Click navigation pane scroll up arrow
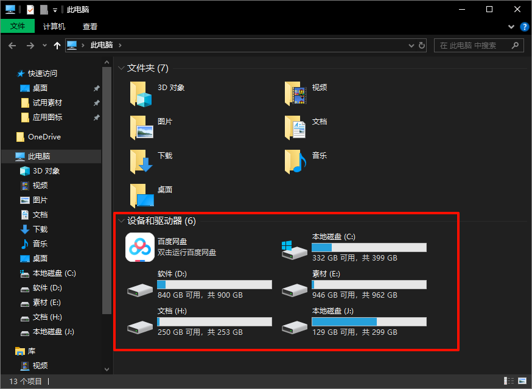Viewport: 532px width, 389px height. [107, 63]
